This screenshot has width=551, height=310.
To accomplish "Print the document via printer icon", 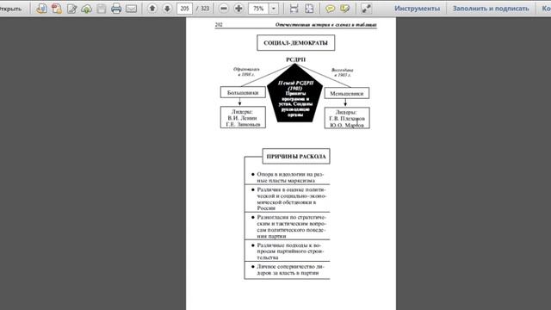I will coord(116,9).
